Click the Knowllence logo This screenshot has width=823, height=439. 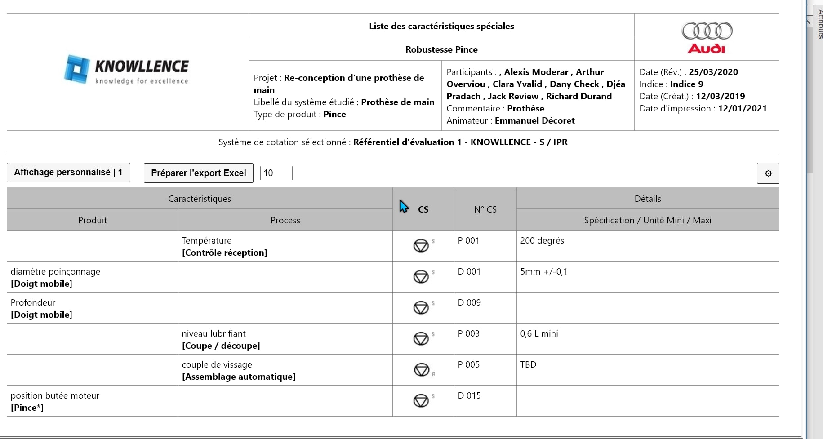coord(126,70)
